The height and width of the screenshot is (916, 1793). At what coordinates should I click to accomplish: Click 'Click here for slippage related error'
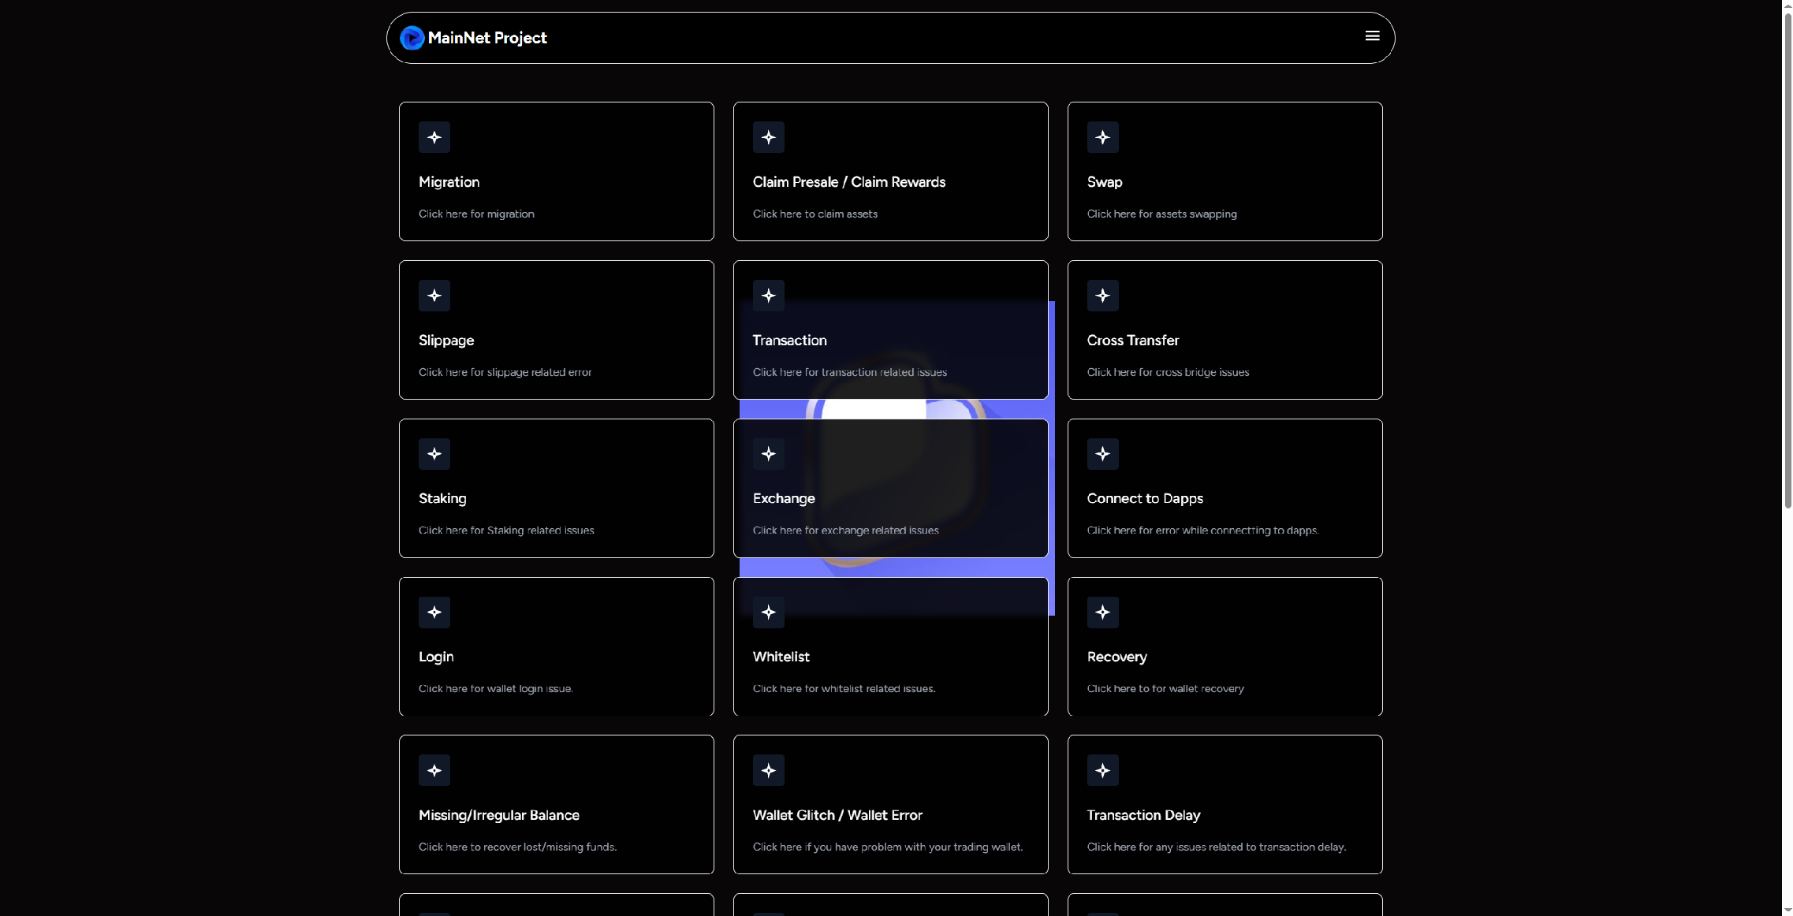pos(505,372)
